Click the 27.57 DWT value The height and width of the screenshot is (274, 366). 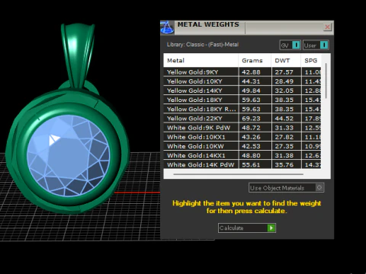point(284,72)
